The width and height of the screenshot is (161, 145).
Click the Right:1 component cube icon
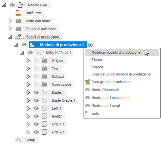coord(45,116)
